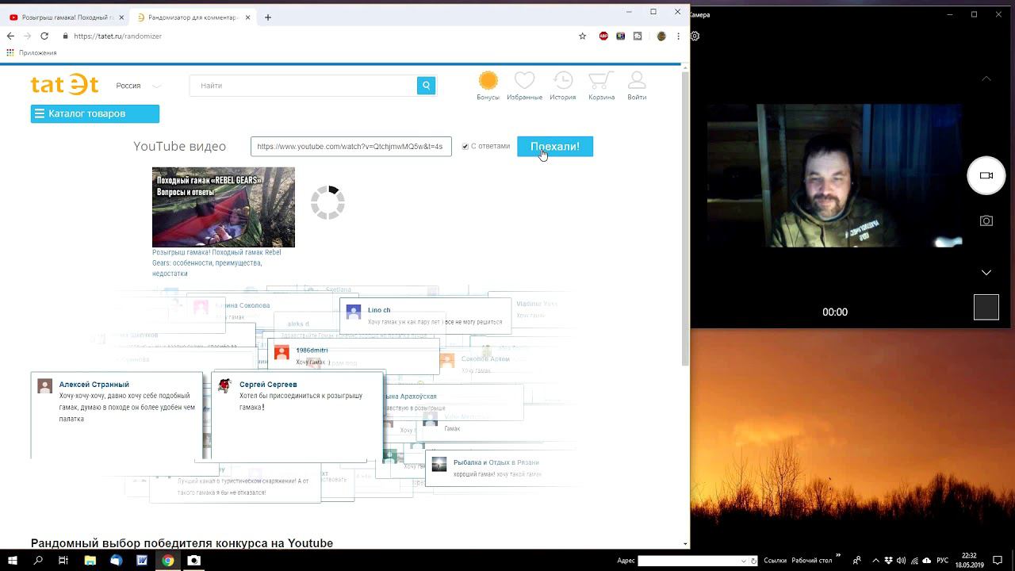Open Word from the taskbar
1015x571 pixels.
click(142, 561)
